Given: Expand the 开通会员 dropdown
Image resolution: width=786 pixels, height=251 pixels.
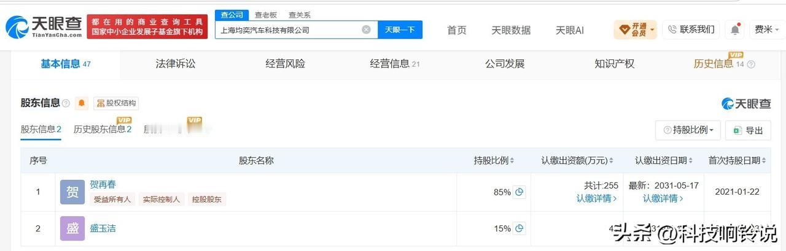Looking at the screenshot, I should 635,29.
